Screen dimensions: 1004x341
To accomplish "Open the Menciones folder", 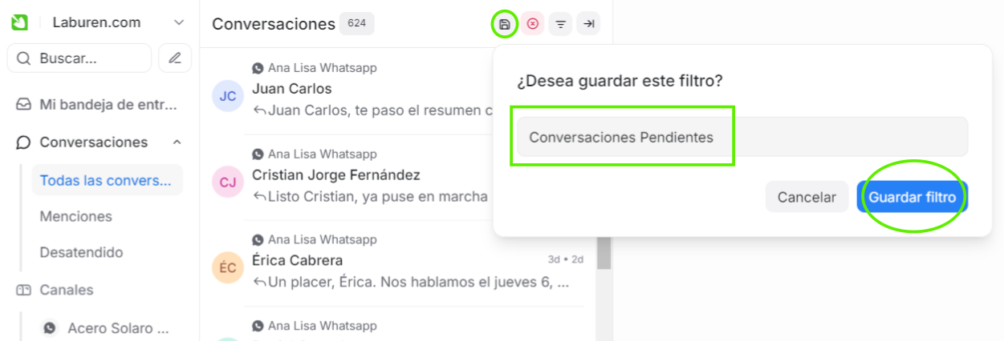I will (76, 216).
